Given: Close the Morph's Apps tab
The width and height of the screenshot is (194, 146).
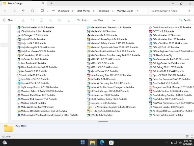Looking at the screenshot, I should point(43,3).
